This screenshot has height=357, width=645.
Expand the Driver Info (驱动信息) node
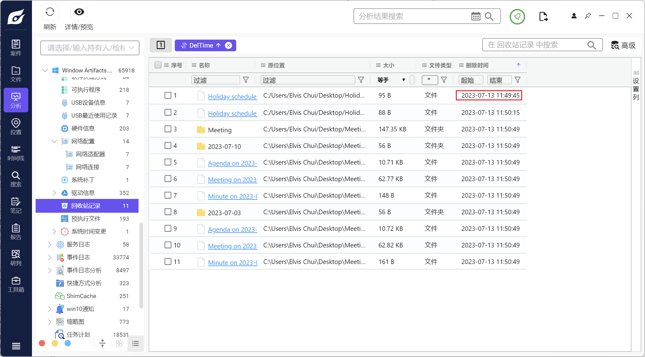point(54,193)
